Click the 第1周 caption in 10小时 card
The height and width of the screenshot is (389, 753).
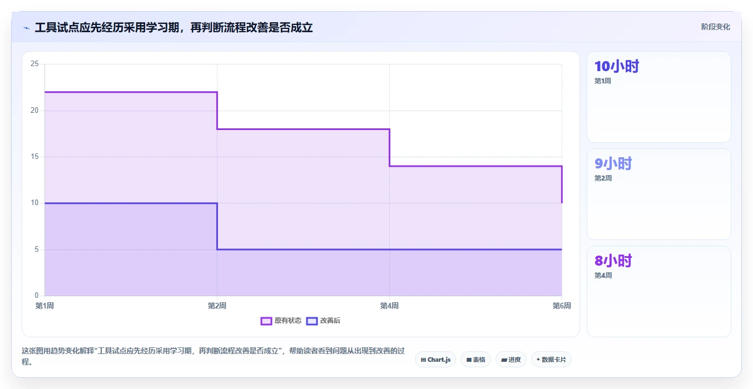pos(603,81)
